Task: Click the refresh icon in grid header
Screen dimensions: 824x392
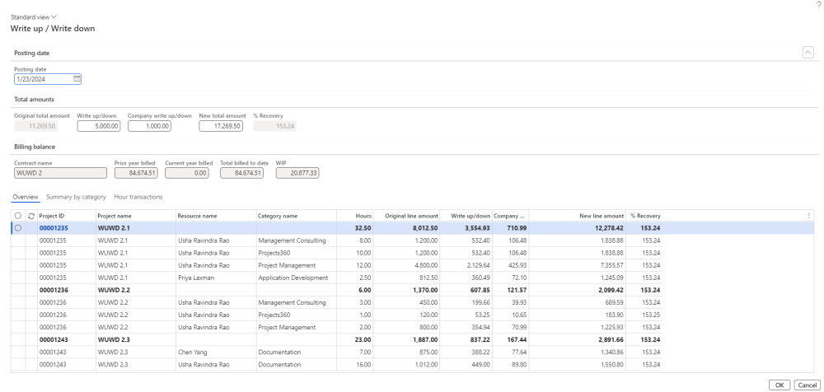Action: 31,216
